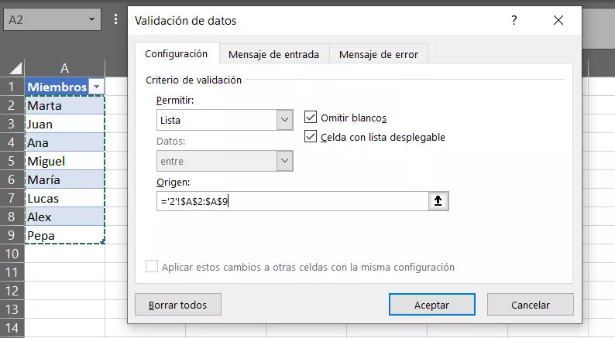The height and width of the screenshot is (338, 615).
Task: Click the select-all triangle corner of sheet
Action: click(x=15, y=69)
